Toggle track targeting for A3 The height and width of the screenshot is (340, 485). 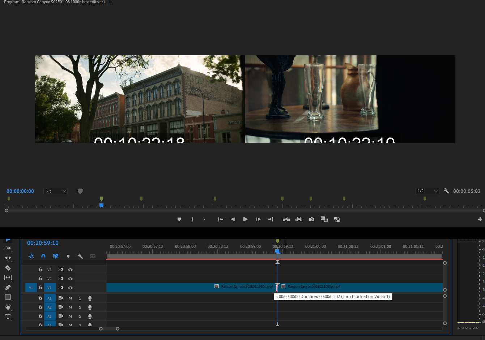tap(50, 316)
